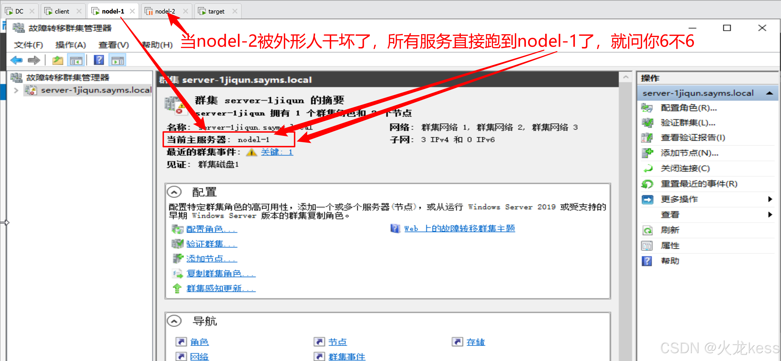
Task: Collapse the 配置 section
Action: 174,192
